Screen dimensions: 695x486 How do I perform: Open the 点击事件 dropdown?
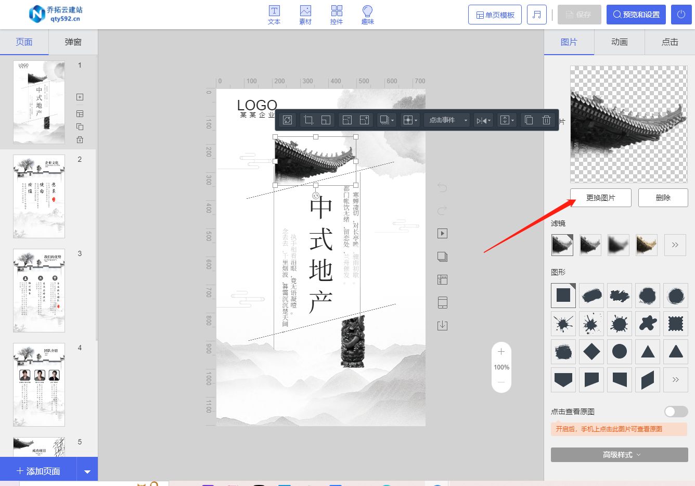coord(447,120)
